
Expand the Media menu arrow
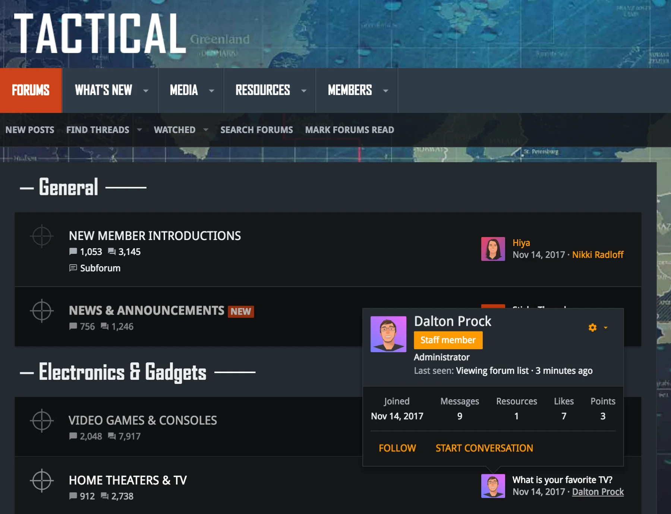(211, 91)
